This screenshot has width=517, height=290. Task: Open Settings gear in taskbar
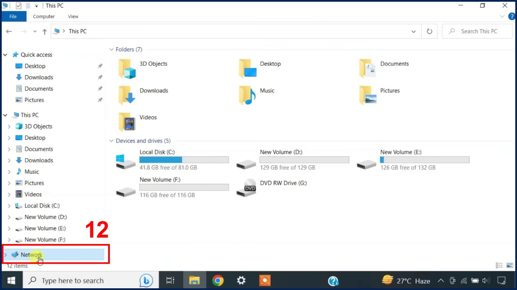[241, 281]
